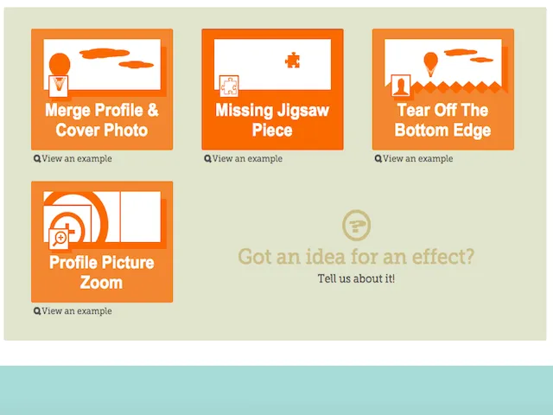View an example of Missing Jigsaw Piece
553x415 pixels.
247,159
